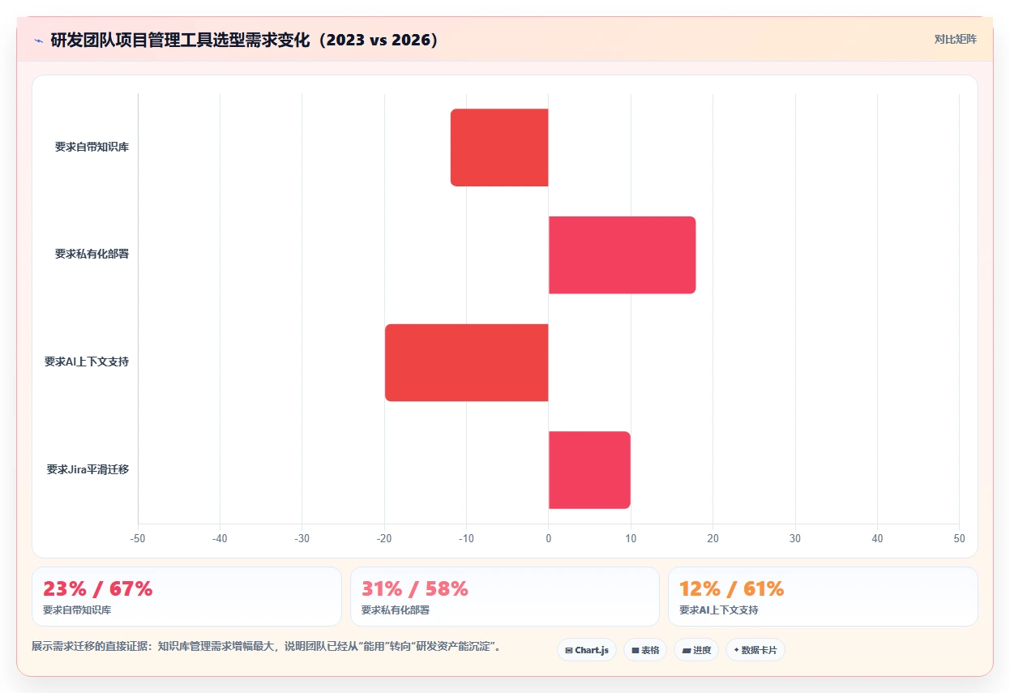Click the lightning icon beside the title

tap(38, 40)
